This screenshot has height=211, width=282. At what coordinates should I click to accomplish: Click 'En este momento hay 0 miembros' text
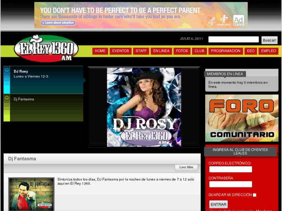click(238, 84)
